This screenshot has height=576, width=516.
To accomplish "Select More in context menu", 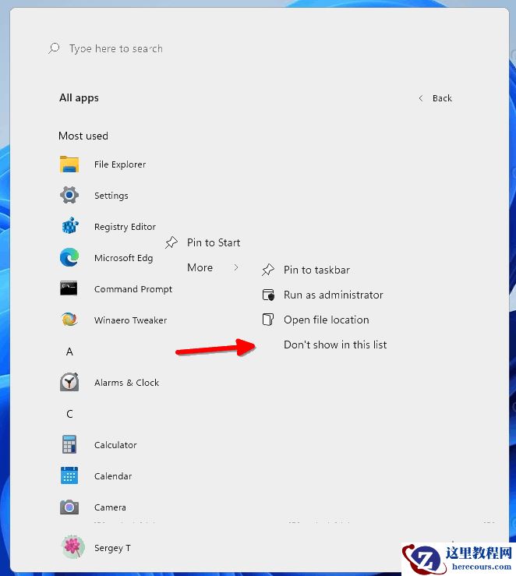I will pyautogui.click(x=200, y=267).
